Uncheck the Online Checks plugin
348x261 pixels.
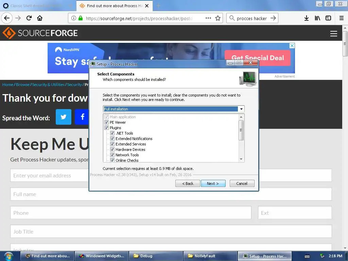112,160
